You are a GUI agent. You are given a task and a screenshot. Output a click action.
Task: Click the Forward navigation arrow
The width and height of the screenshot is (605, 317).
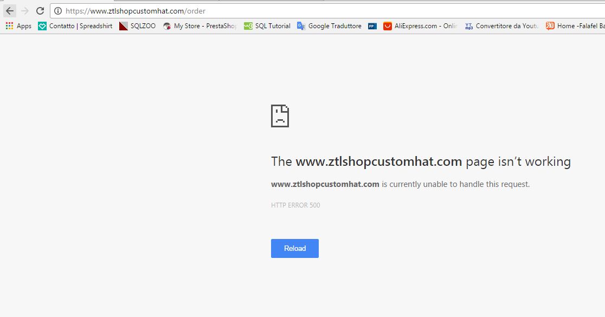click(25, 11)
